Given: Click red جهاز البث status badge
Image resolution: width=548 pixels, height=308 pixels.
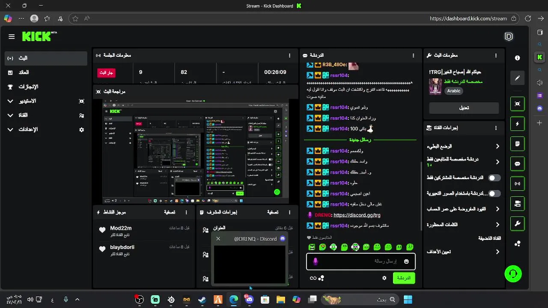Looking at the screenshot, I should [106, 73].
